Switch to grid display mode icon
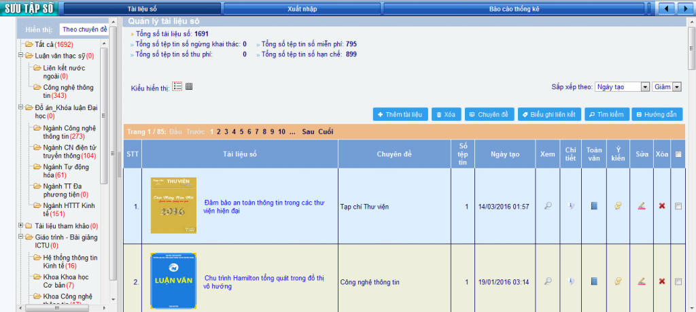This screenshot has height=312, width=696. tap(189, 86)
